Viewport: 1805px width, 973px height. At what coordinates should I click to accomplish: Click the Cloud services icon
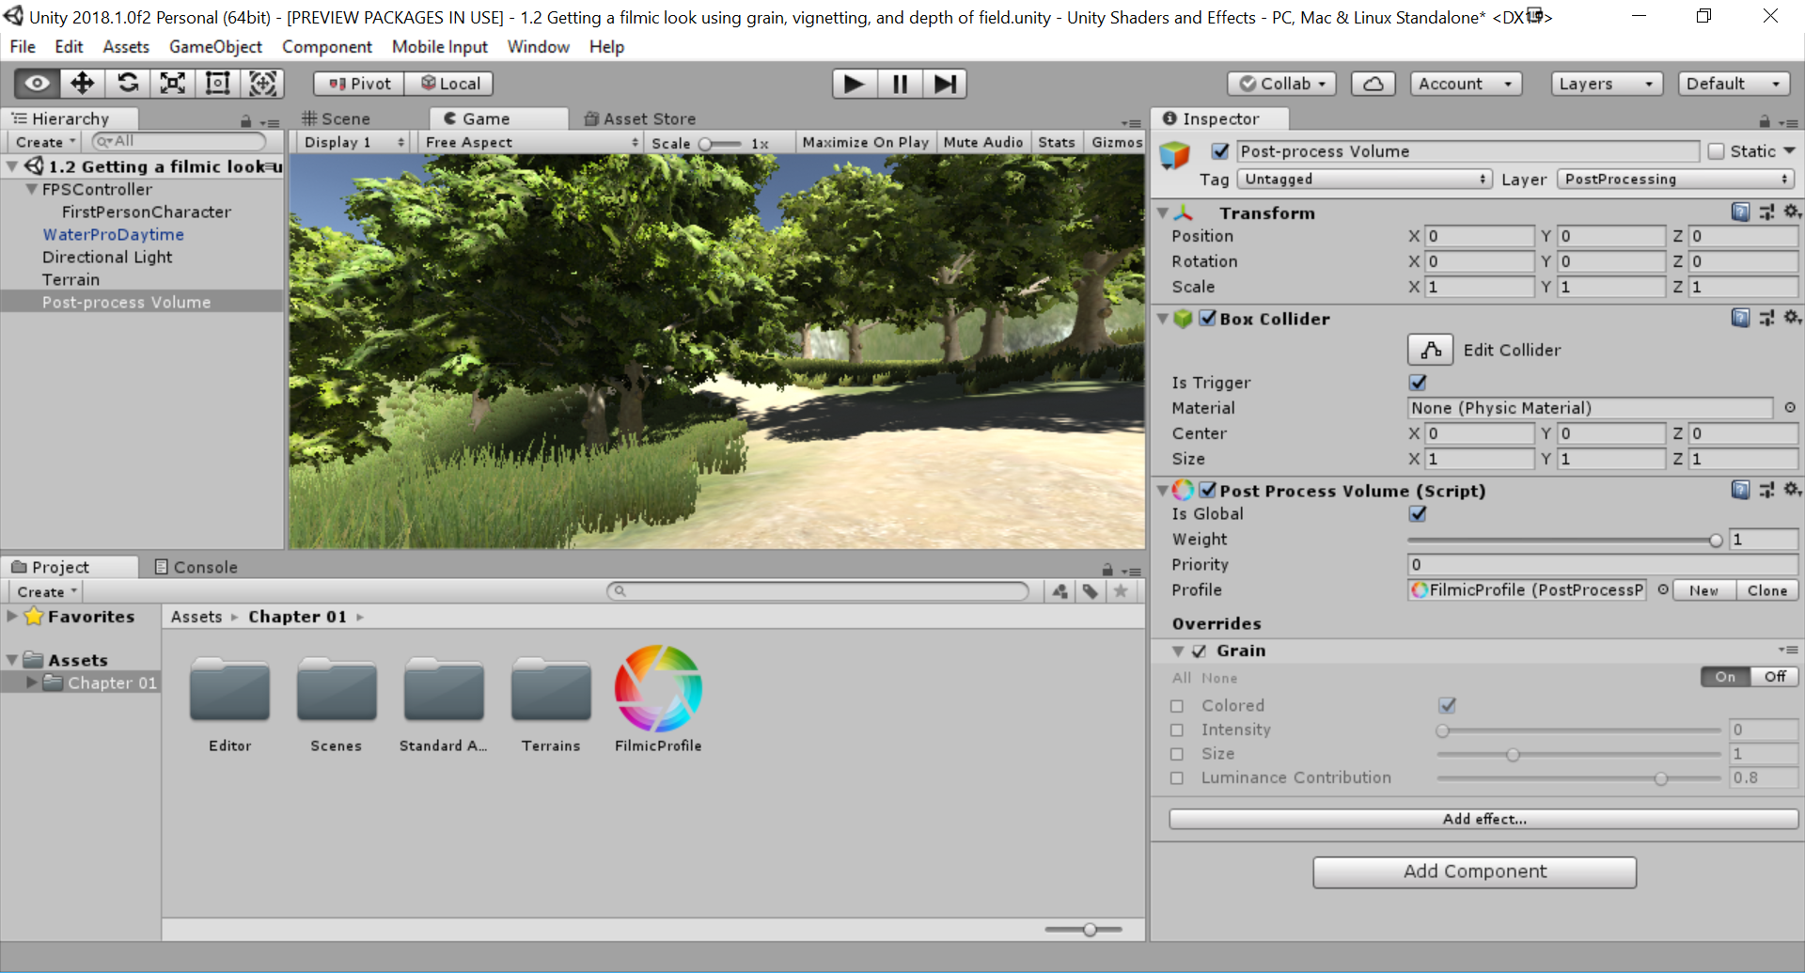tap(1373, 84)
